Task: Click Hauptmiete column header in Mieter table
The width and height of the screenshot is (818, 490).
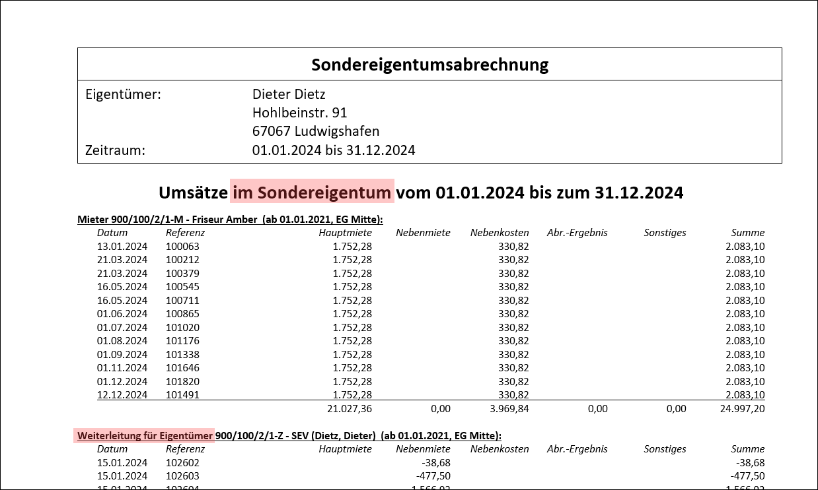Action: coord(345,232)
